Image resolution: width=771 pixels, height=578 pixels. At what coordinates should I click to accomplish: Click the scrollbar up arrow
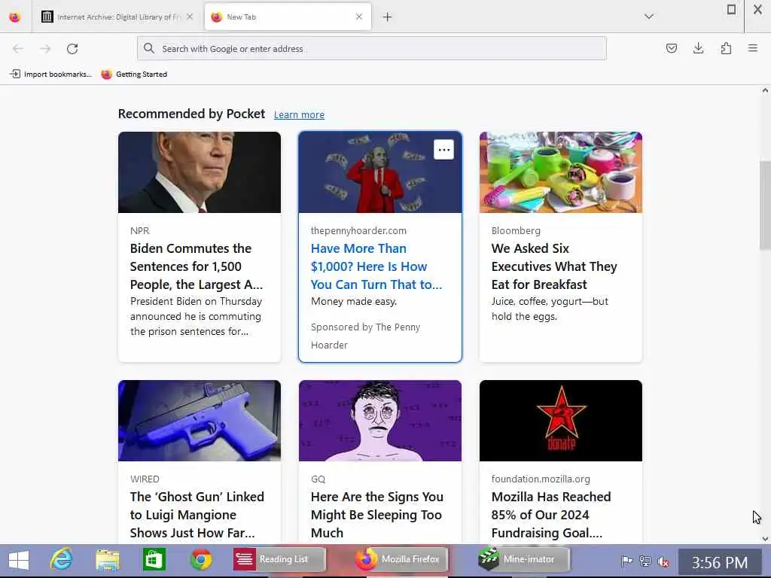pyautogui.click(x=765, y=90)
